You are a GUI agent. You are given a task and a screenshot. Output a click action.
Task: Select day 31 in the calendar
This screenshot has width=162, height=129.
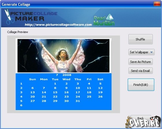(78, 101)
